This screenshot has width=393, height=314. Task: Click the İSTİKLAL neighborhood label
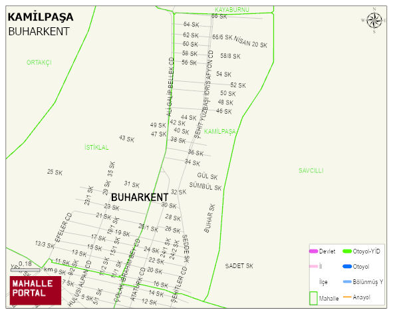tap(96, 147)
